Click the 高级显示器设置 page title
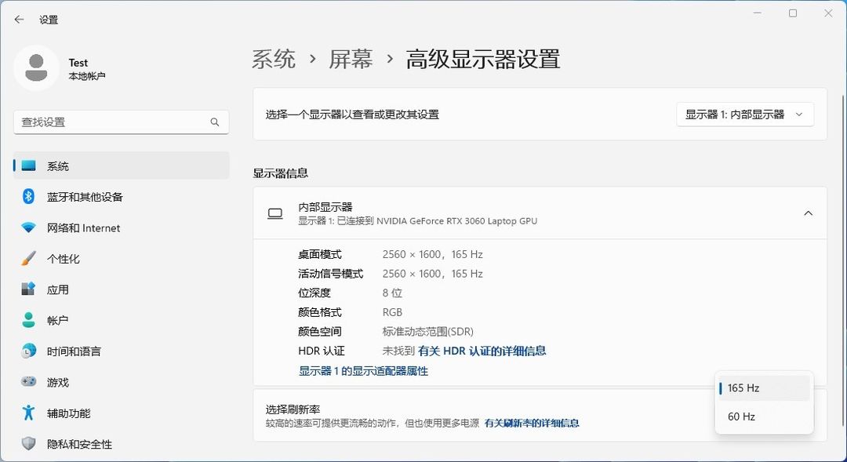The width and height of the screenshot is (847, 462). [483, 59]
